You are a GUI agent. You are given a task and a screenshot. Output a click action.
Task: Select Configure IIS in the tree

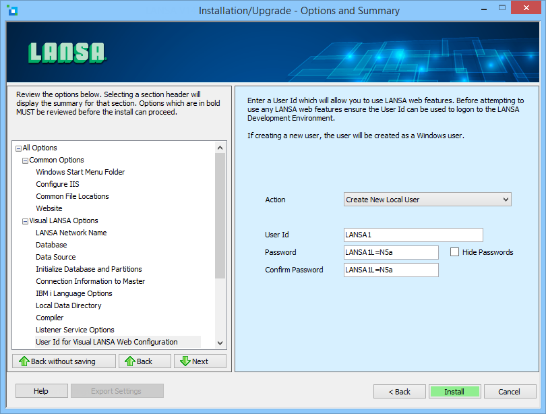[x=57, y=184]
